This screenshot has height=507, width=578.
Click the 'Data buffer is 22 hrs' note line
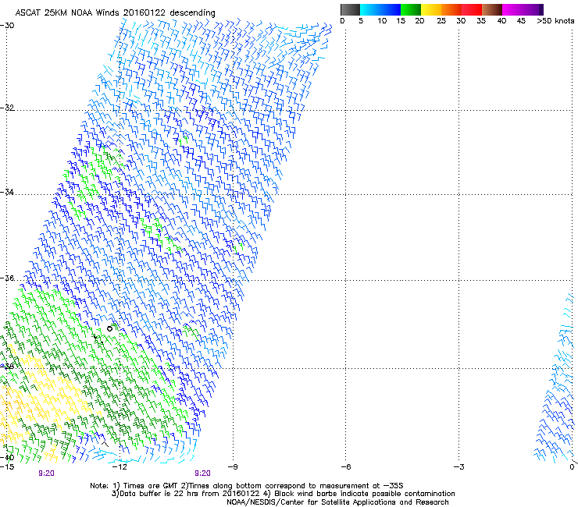pos(283,494)
